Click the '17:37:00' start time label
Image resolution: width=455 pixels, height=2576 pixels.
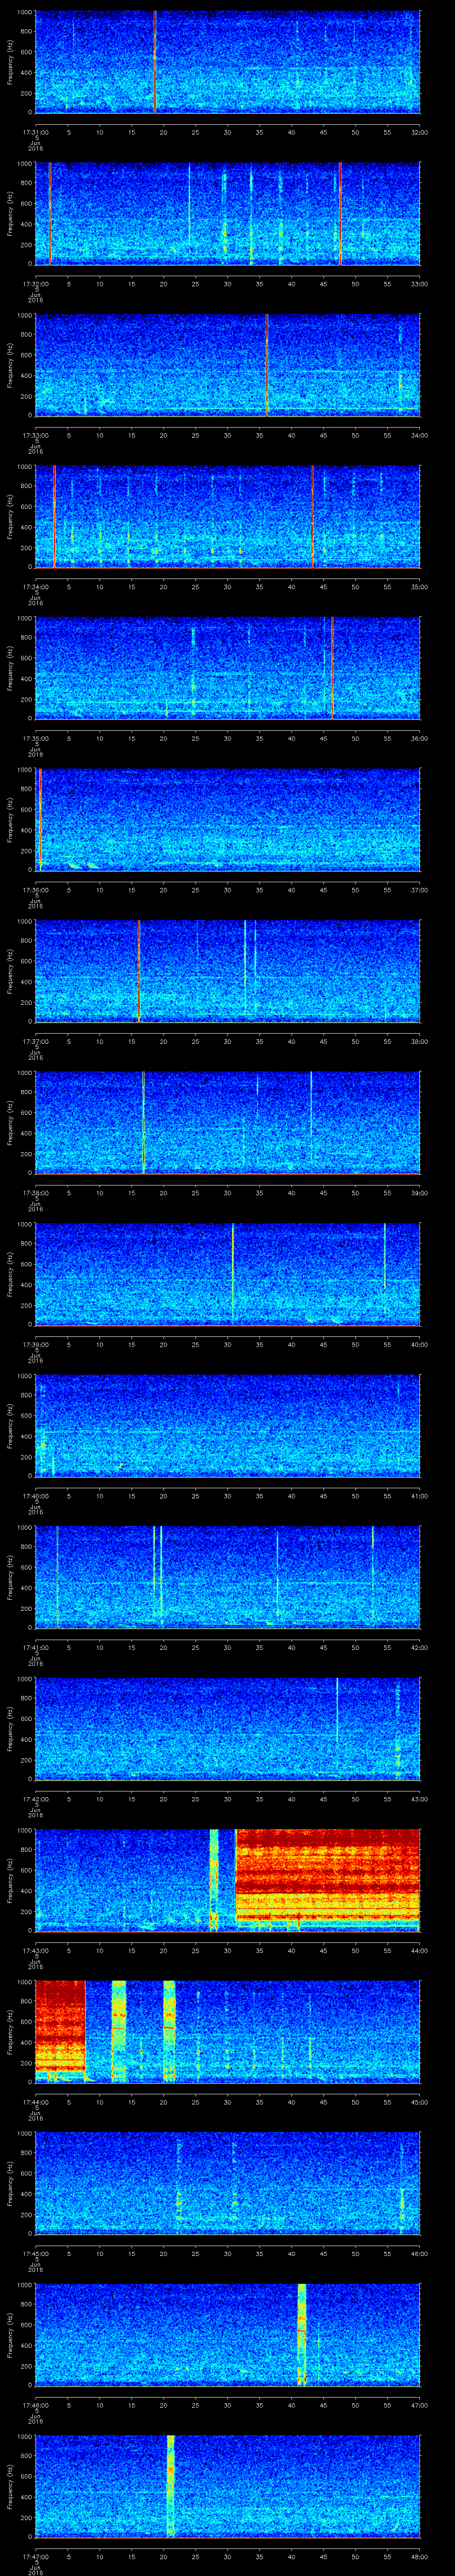[35, 1041]
